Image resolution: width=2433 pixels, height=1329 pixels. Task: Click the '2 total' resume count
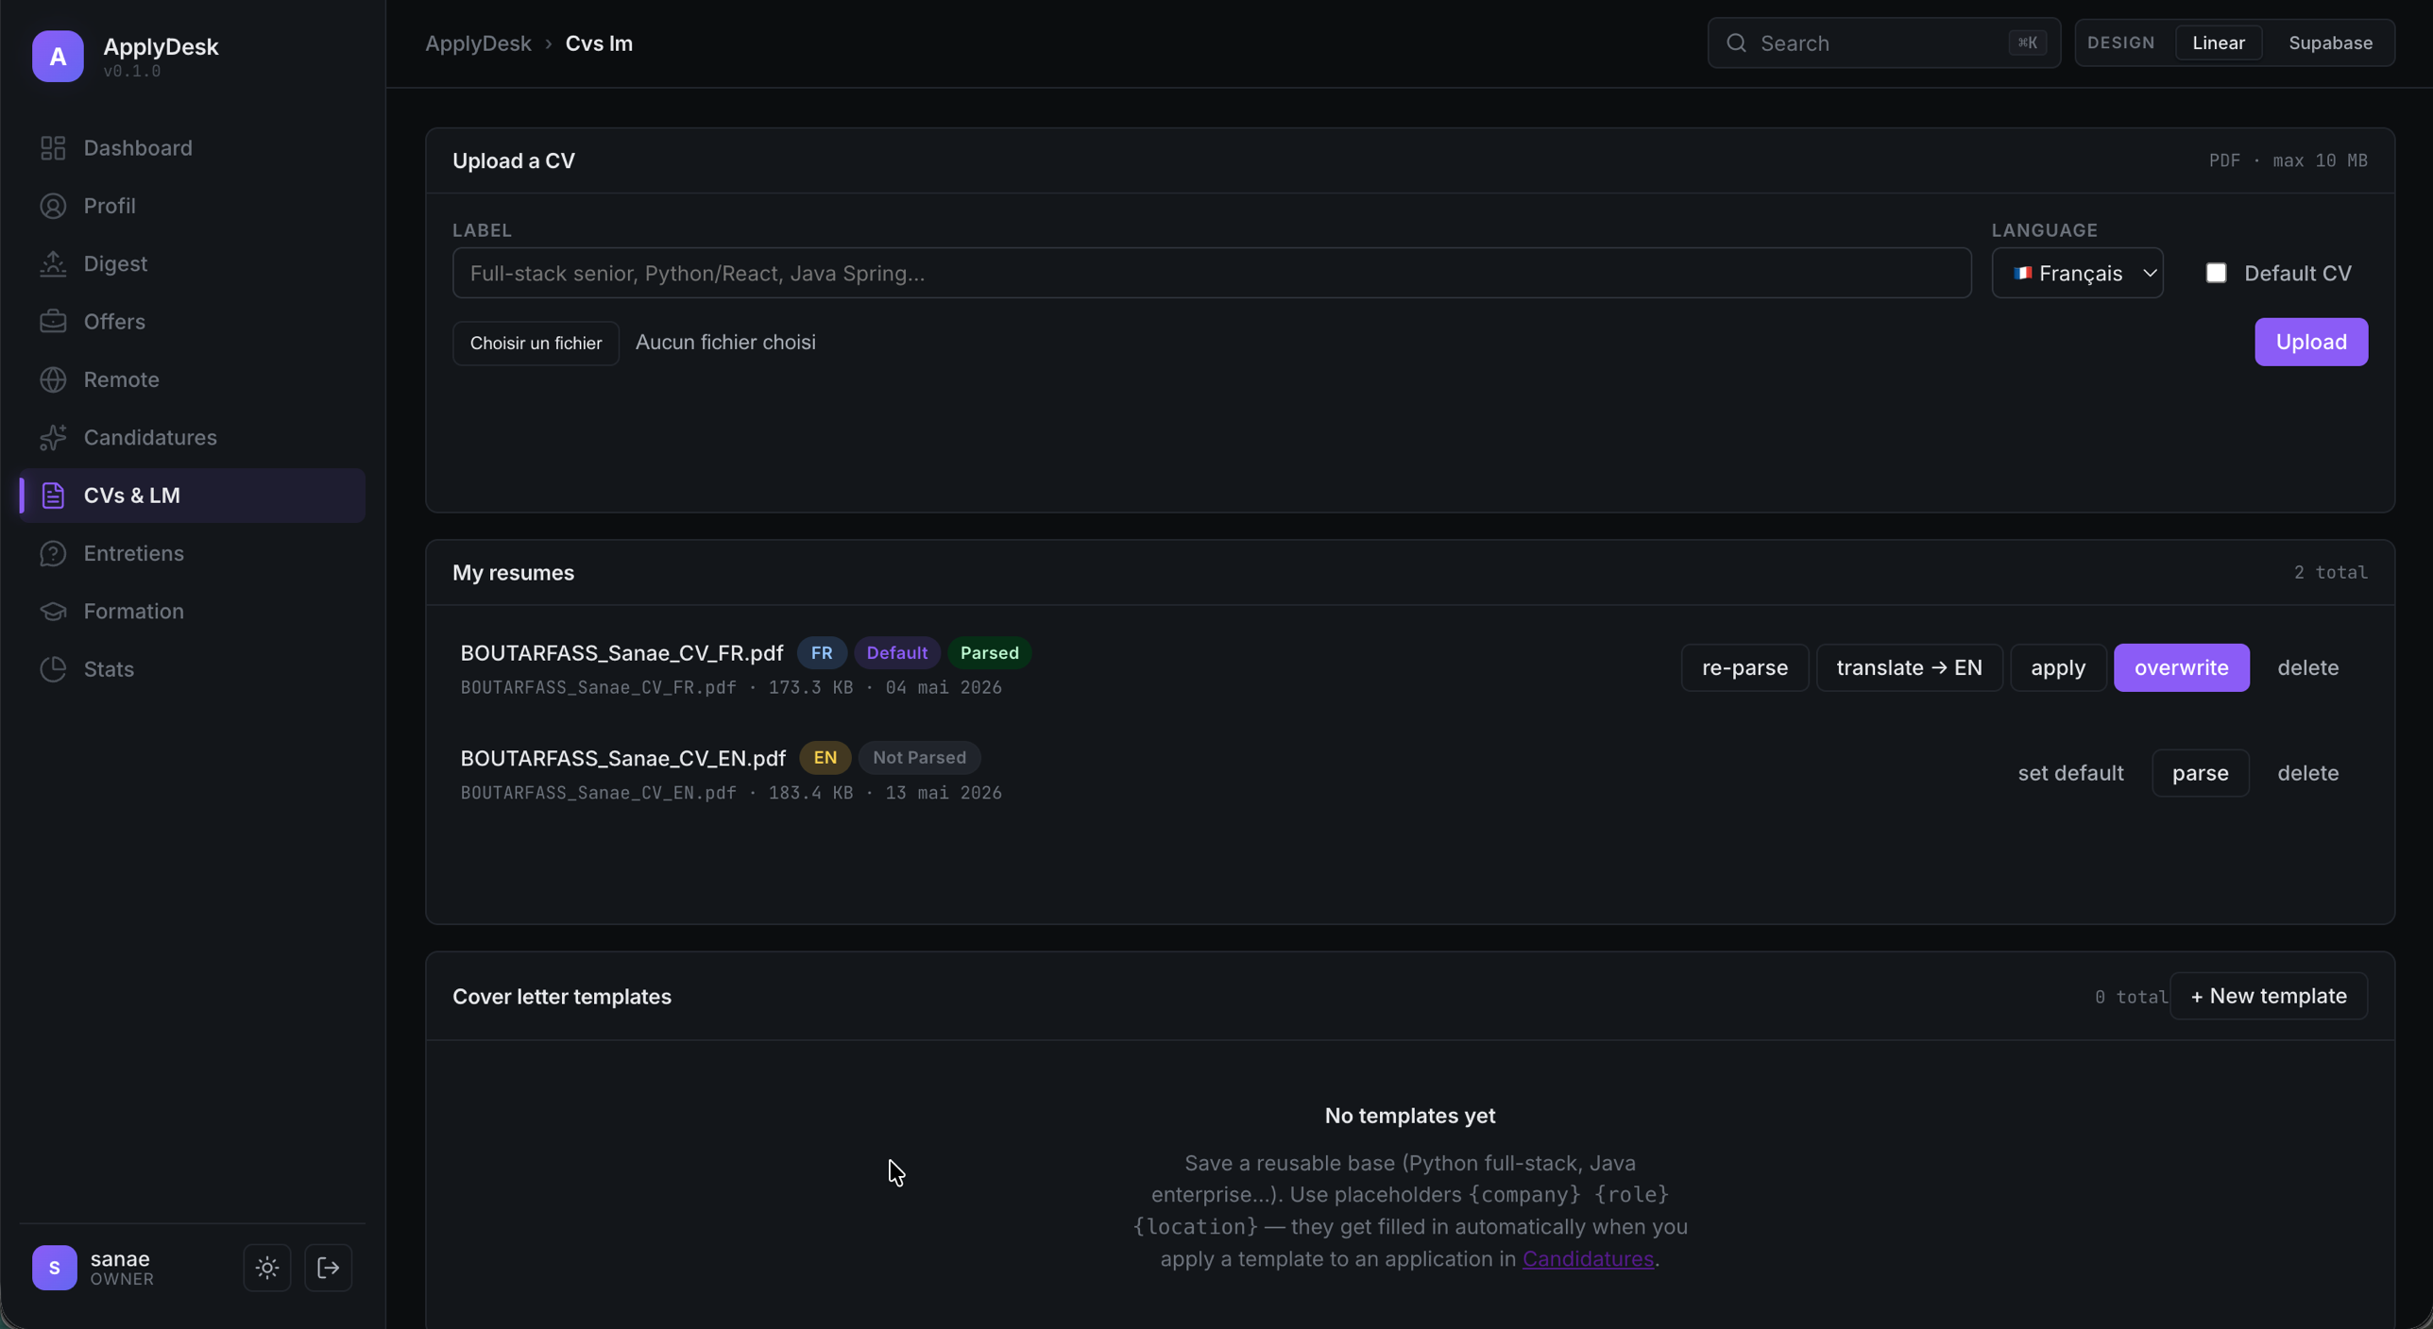[x=2330, y=573]
